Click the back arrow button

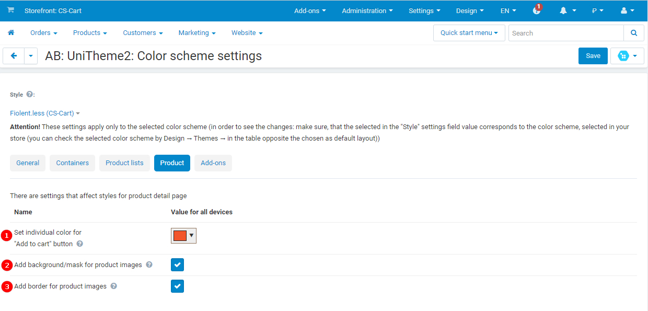tap(14, 56)
